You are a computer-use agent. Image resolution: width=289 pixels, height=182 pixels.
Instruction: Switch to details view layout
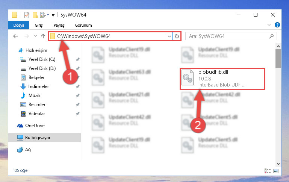[268, 171]
